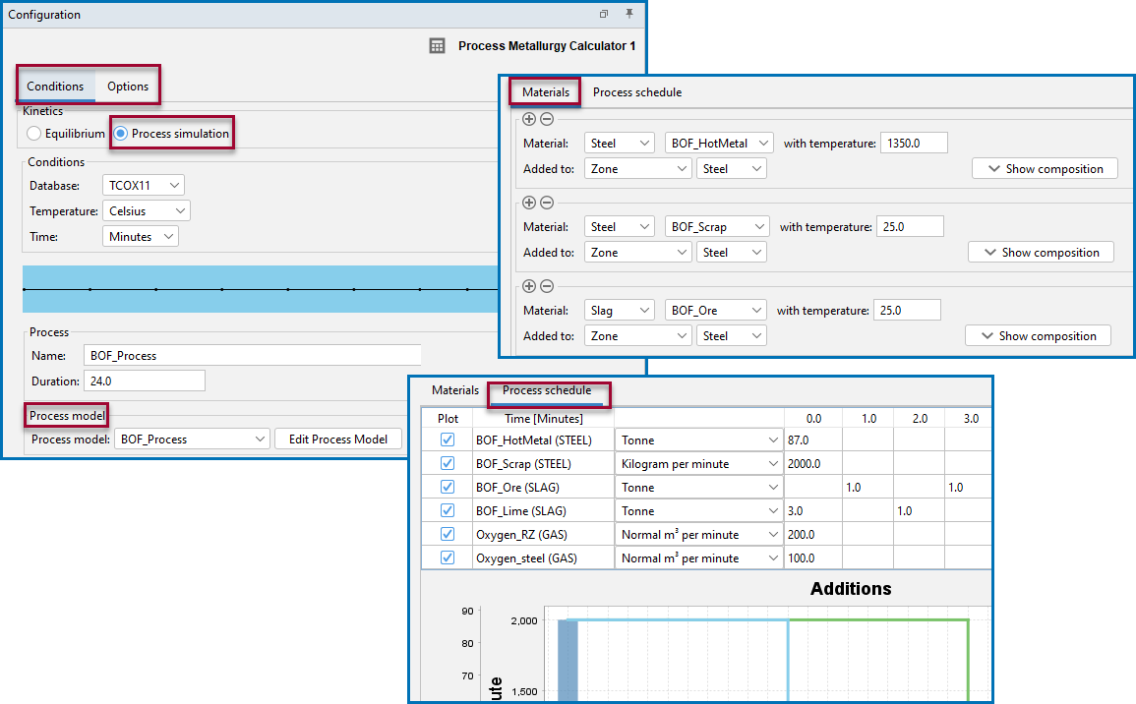Switch to the Conditions tab
The width and height of the screenshot is (1136, 704).
coord(55,87)
